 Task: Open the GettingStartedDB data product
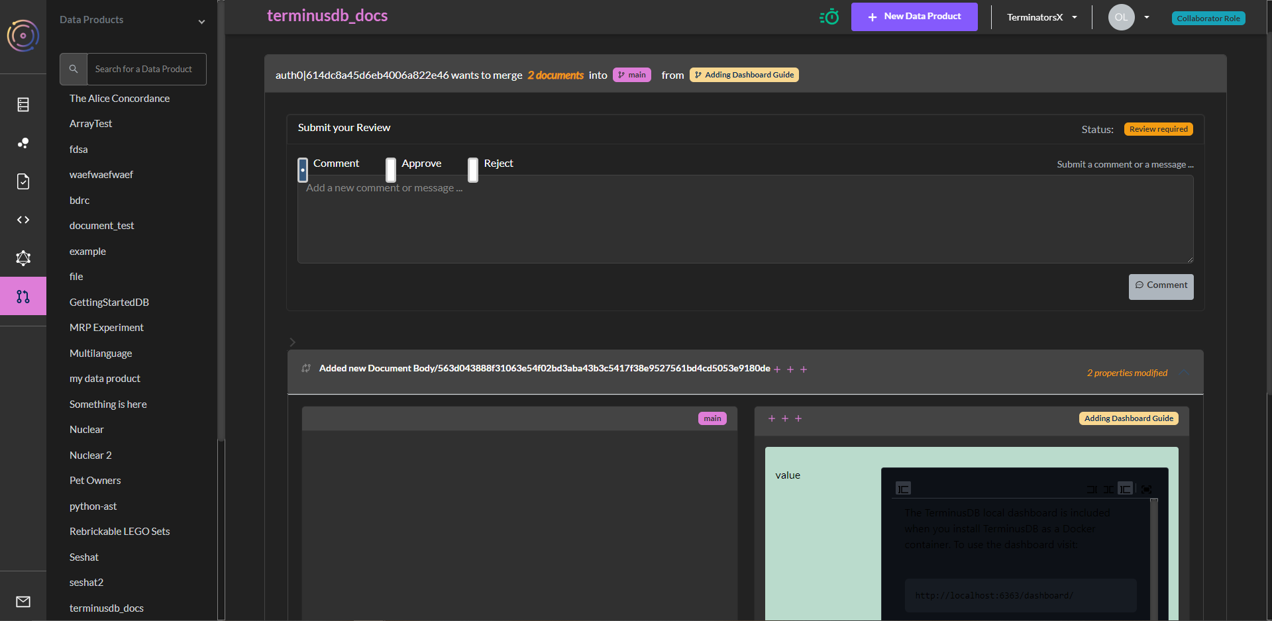[109, 302]
